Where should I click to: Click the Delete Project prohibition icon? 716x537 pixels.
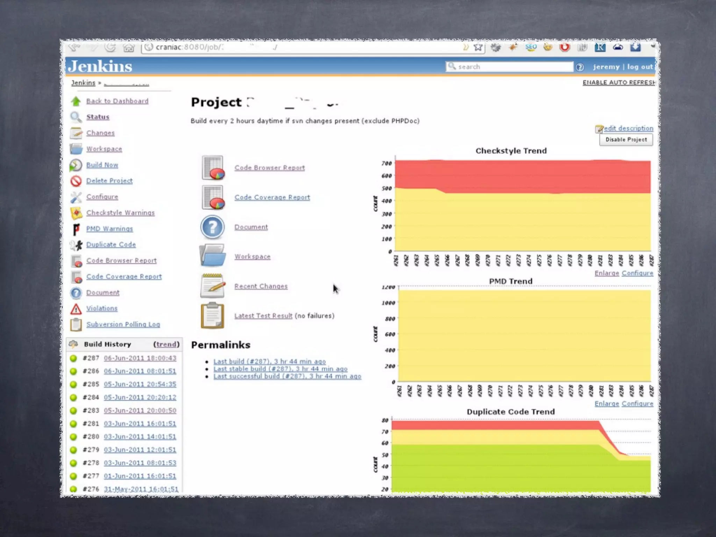(76, 181)
